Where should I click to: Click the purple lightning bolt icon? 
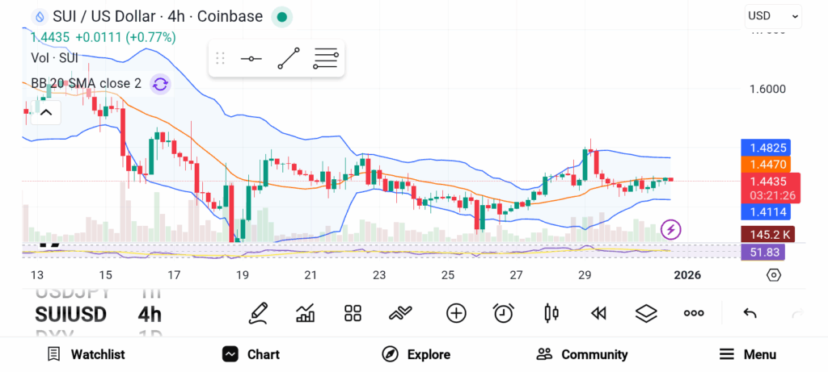coord(670,230)
